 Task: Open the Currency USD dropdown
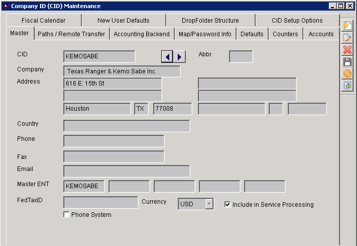[209, 204]
